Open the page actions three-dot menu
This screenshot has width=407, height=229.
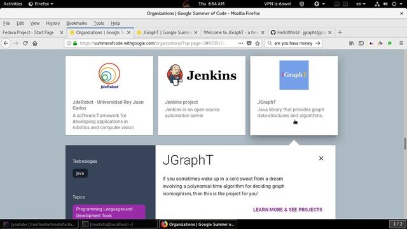click(240, 43)
